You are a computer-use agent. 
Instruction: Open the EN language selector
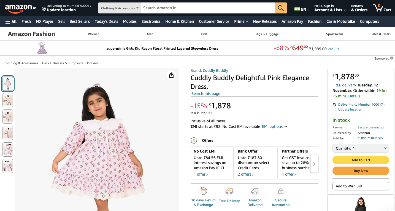[x=302, y=9]
